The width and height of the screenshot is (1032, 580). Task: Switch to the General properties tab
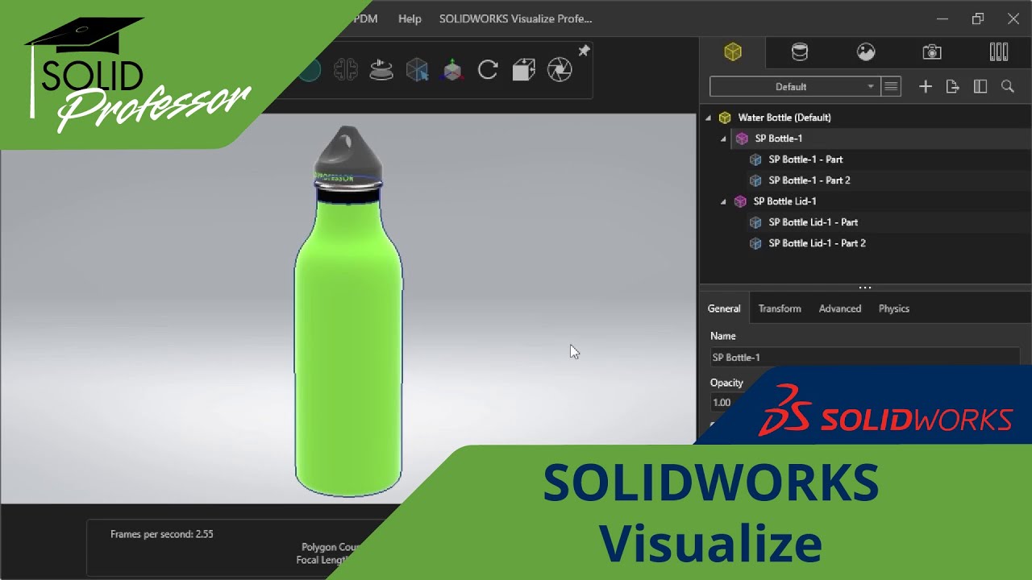(x=724, y=309)
